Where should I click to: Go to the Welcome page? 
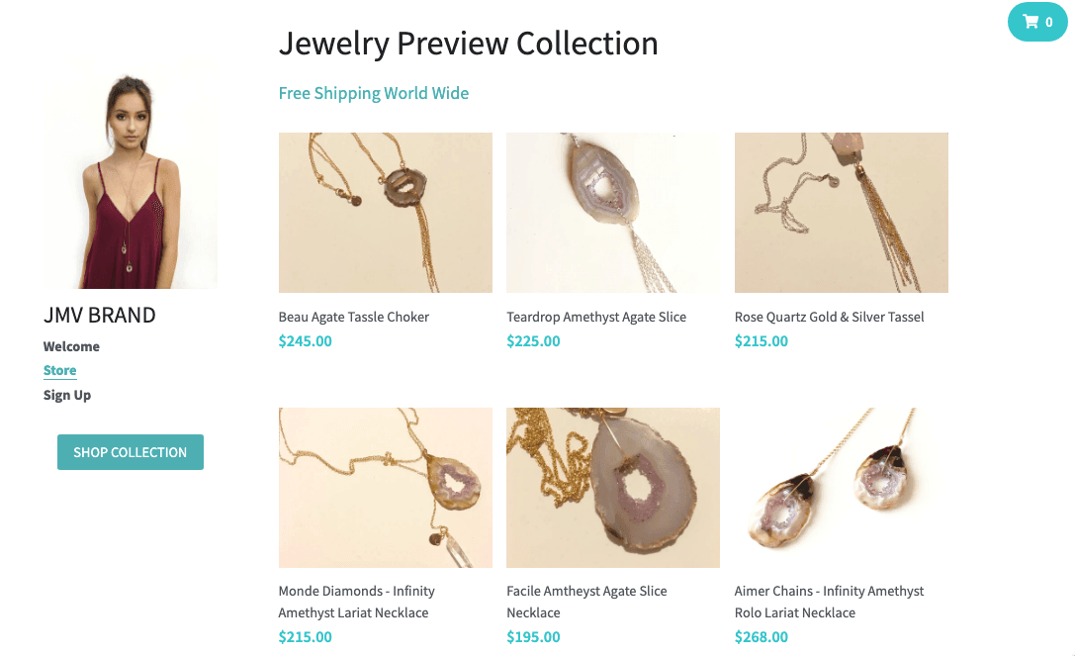coord(71,346)
